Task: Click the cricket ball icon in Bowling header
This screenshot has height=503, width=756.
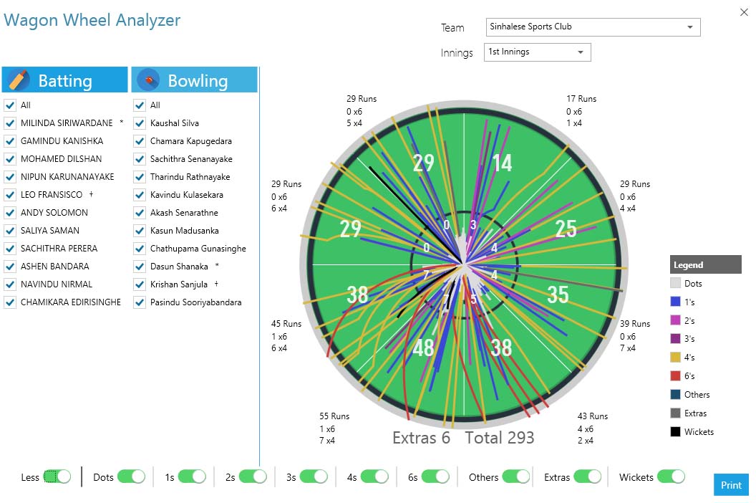Action: (149, 80)
